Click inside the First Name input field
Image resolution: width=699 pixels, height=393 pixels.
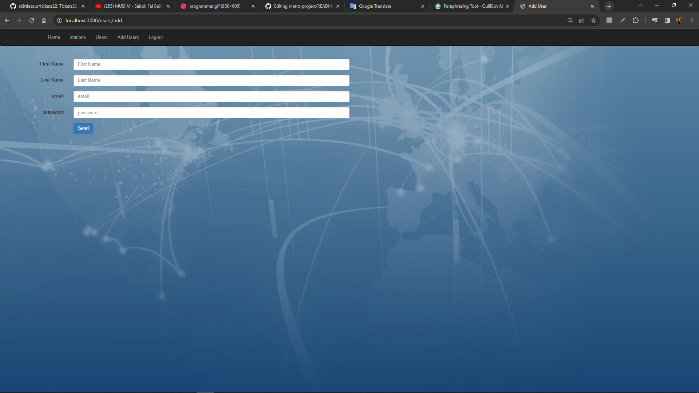[211, 64]
